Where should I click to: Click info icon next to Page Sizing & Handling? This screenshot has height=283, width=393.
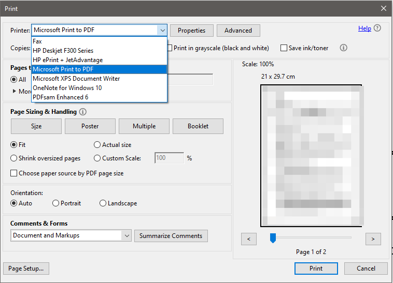83,112
